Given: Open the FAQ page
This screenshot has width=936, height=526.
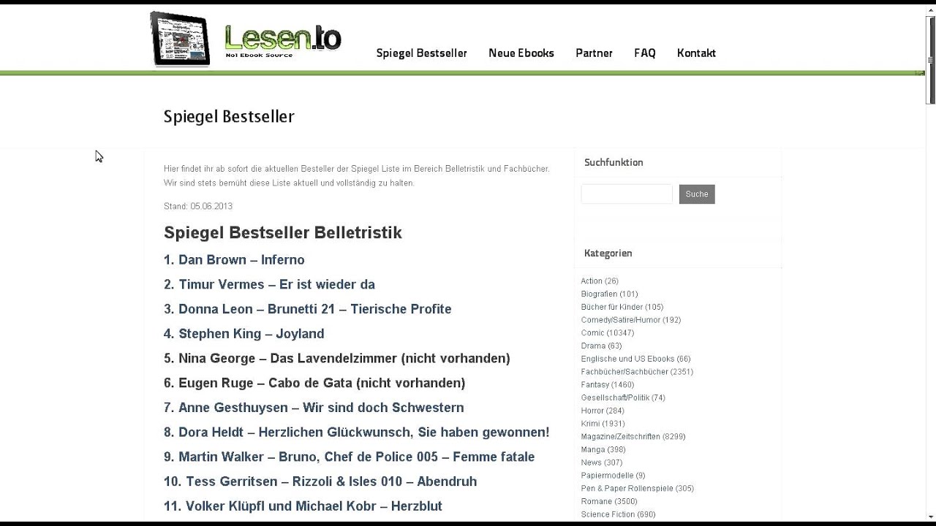Looking at the screenshot, I should pos(644,53).
